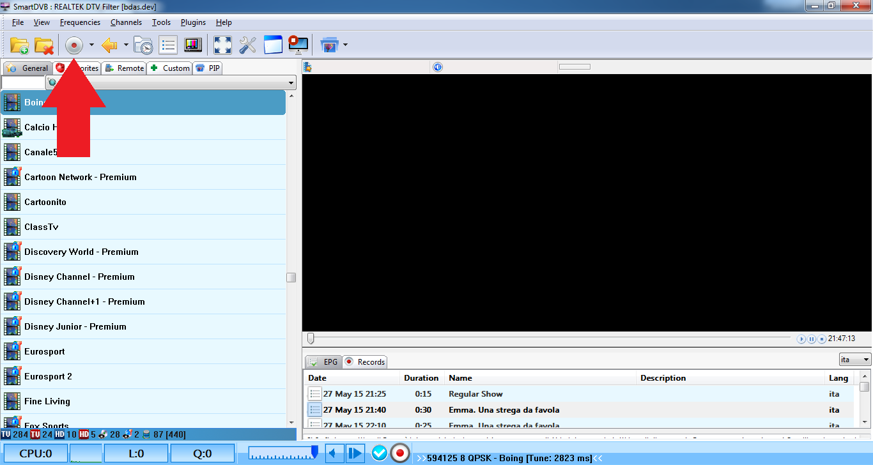Expand the plugin folder dropdown arrow
The height and width of the screenshot is (465, 873).
[x=345, y=45]
